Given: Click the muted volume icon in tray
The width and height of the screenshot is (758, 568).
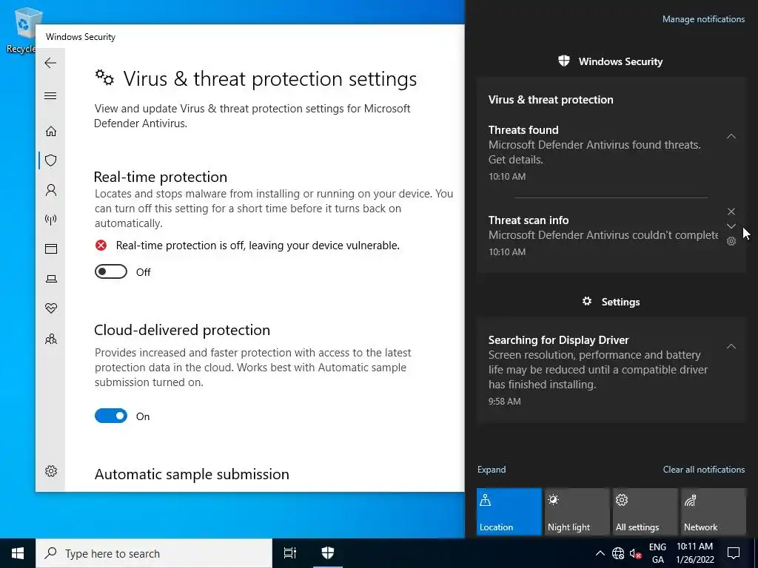Looking at the screenshot, I should pyautogui.click(x=635, y=553).
